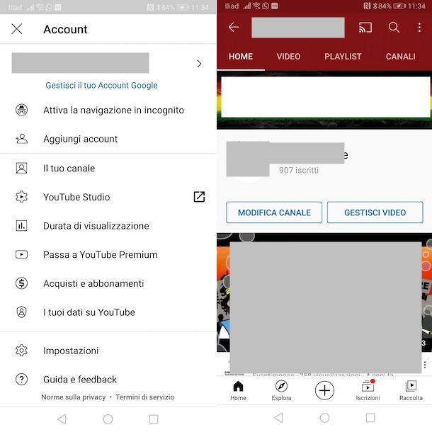Image resolution: width=432 pixels, height=432 pixels.
Task: Open Durata di visualizzazione
Action: [96, 226]
